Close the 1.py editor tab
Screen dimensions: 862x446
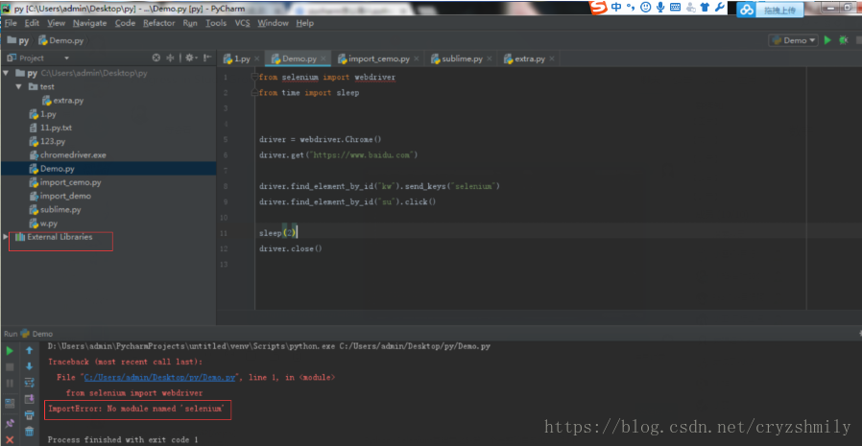click(x=256, y=59)
